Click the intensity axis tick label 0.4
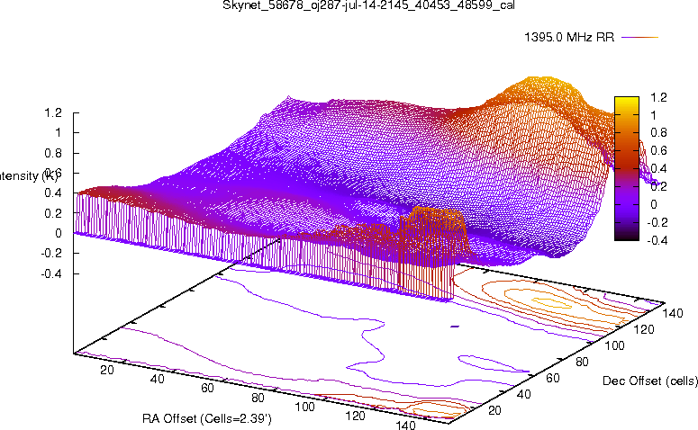 [53, 193]
